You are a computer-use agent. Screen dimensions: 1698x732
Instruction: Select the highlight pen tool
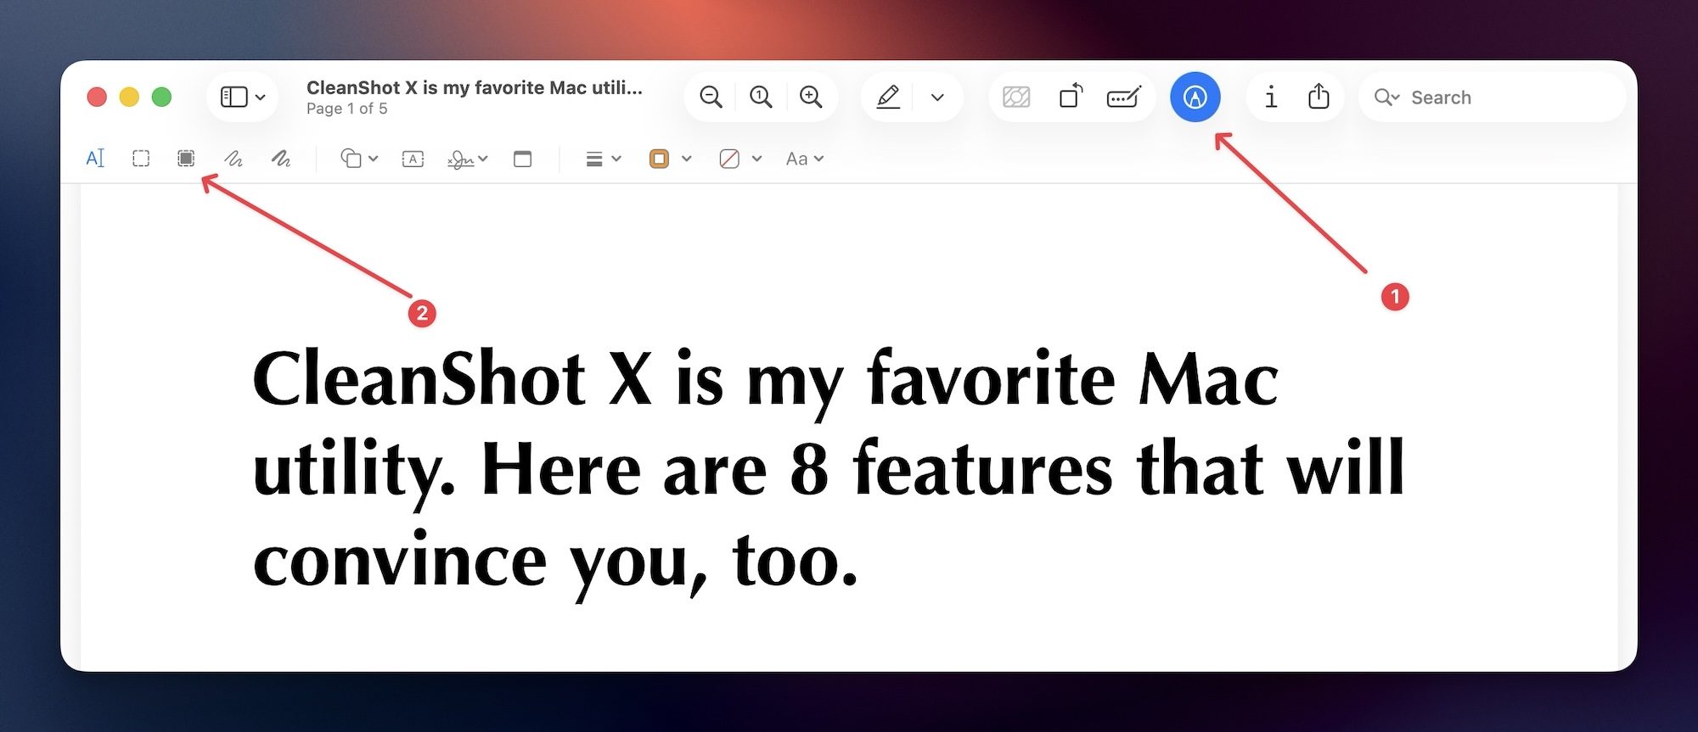coord(888,98)
